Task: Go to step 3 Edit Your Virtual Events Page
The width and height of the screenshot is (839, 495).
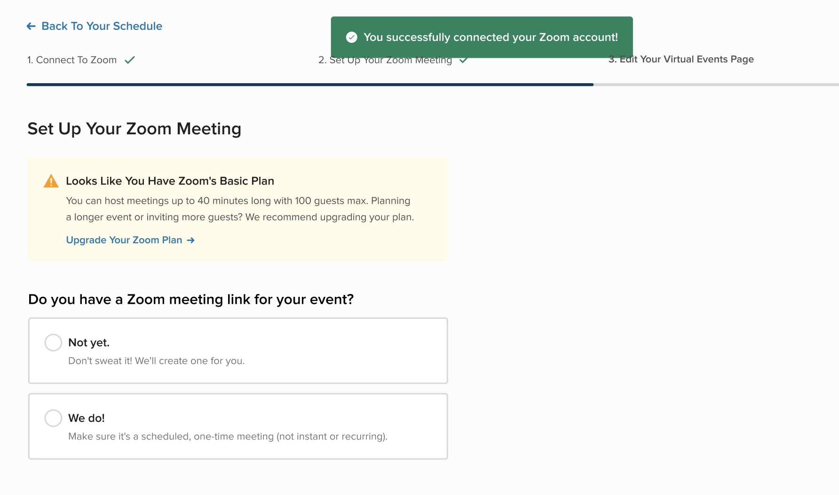Action: (x=681, y=59)
